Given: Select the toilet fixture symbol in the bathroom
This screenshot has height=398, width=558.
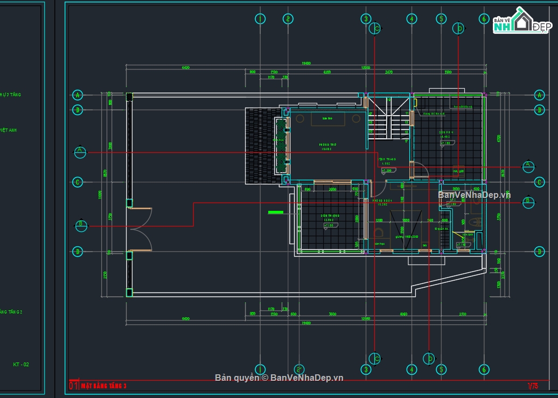Looking at the screenshot, I should [x=475, y=222].
